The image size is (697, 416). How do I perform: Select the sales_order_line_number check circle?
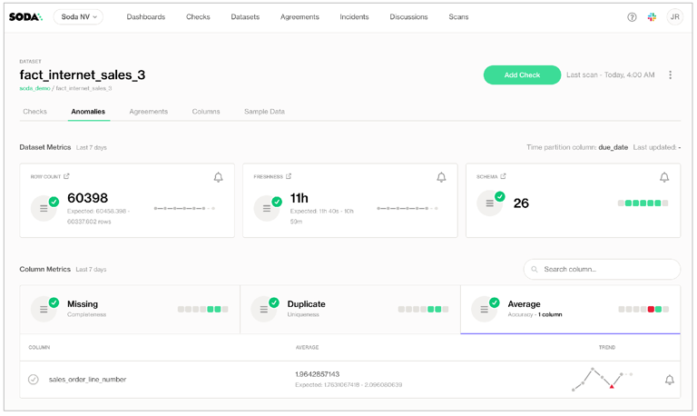tap(34, 380)
